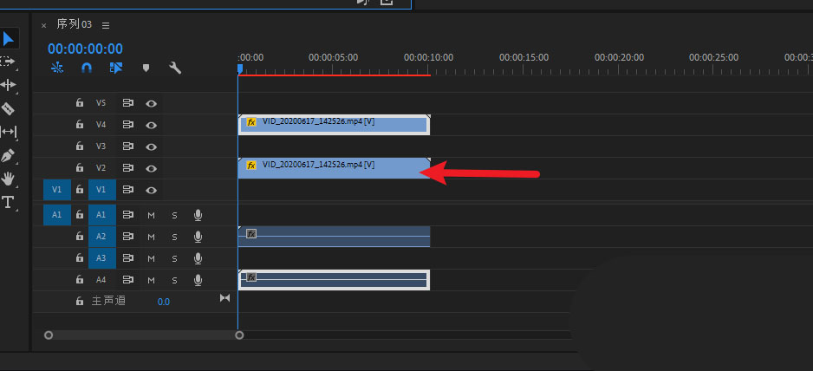The height and width of the screenshot is (371, 813).
Task: Close the 序列03 sequence tab
Action: pos(43,25)
